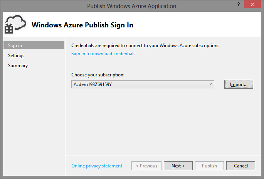Screen dimensions: 264x179
Task: Cancel the publish wizard
Action: click(x=240, y=166)
